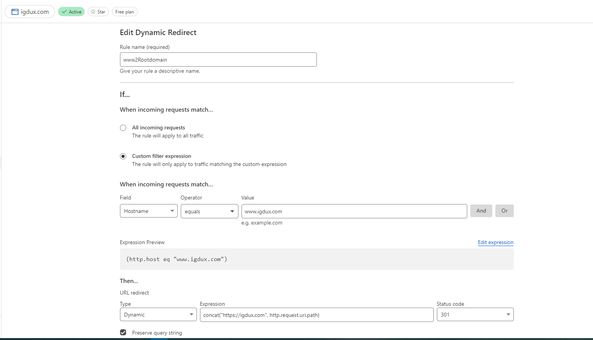Screen dimensions: 593x340
Task: Click the Free plan badge
Action: coord(125,12)
